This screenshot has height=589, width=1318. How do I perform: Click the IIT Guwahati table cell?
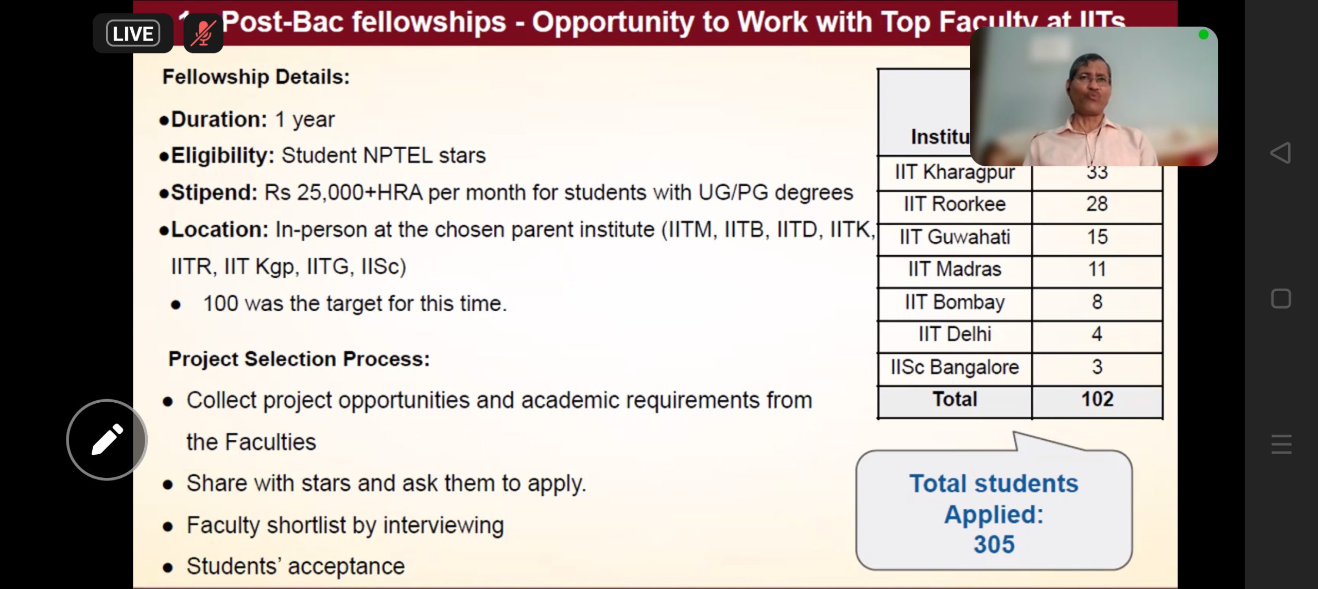(x=955, y=238)
